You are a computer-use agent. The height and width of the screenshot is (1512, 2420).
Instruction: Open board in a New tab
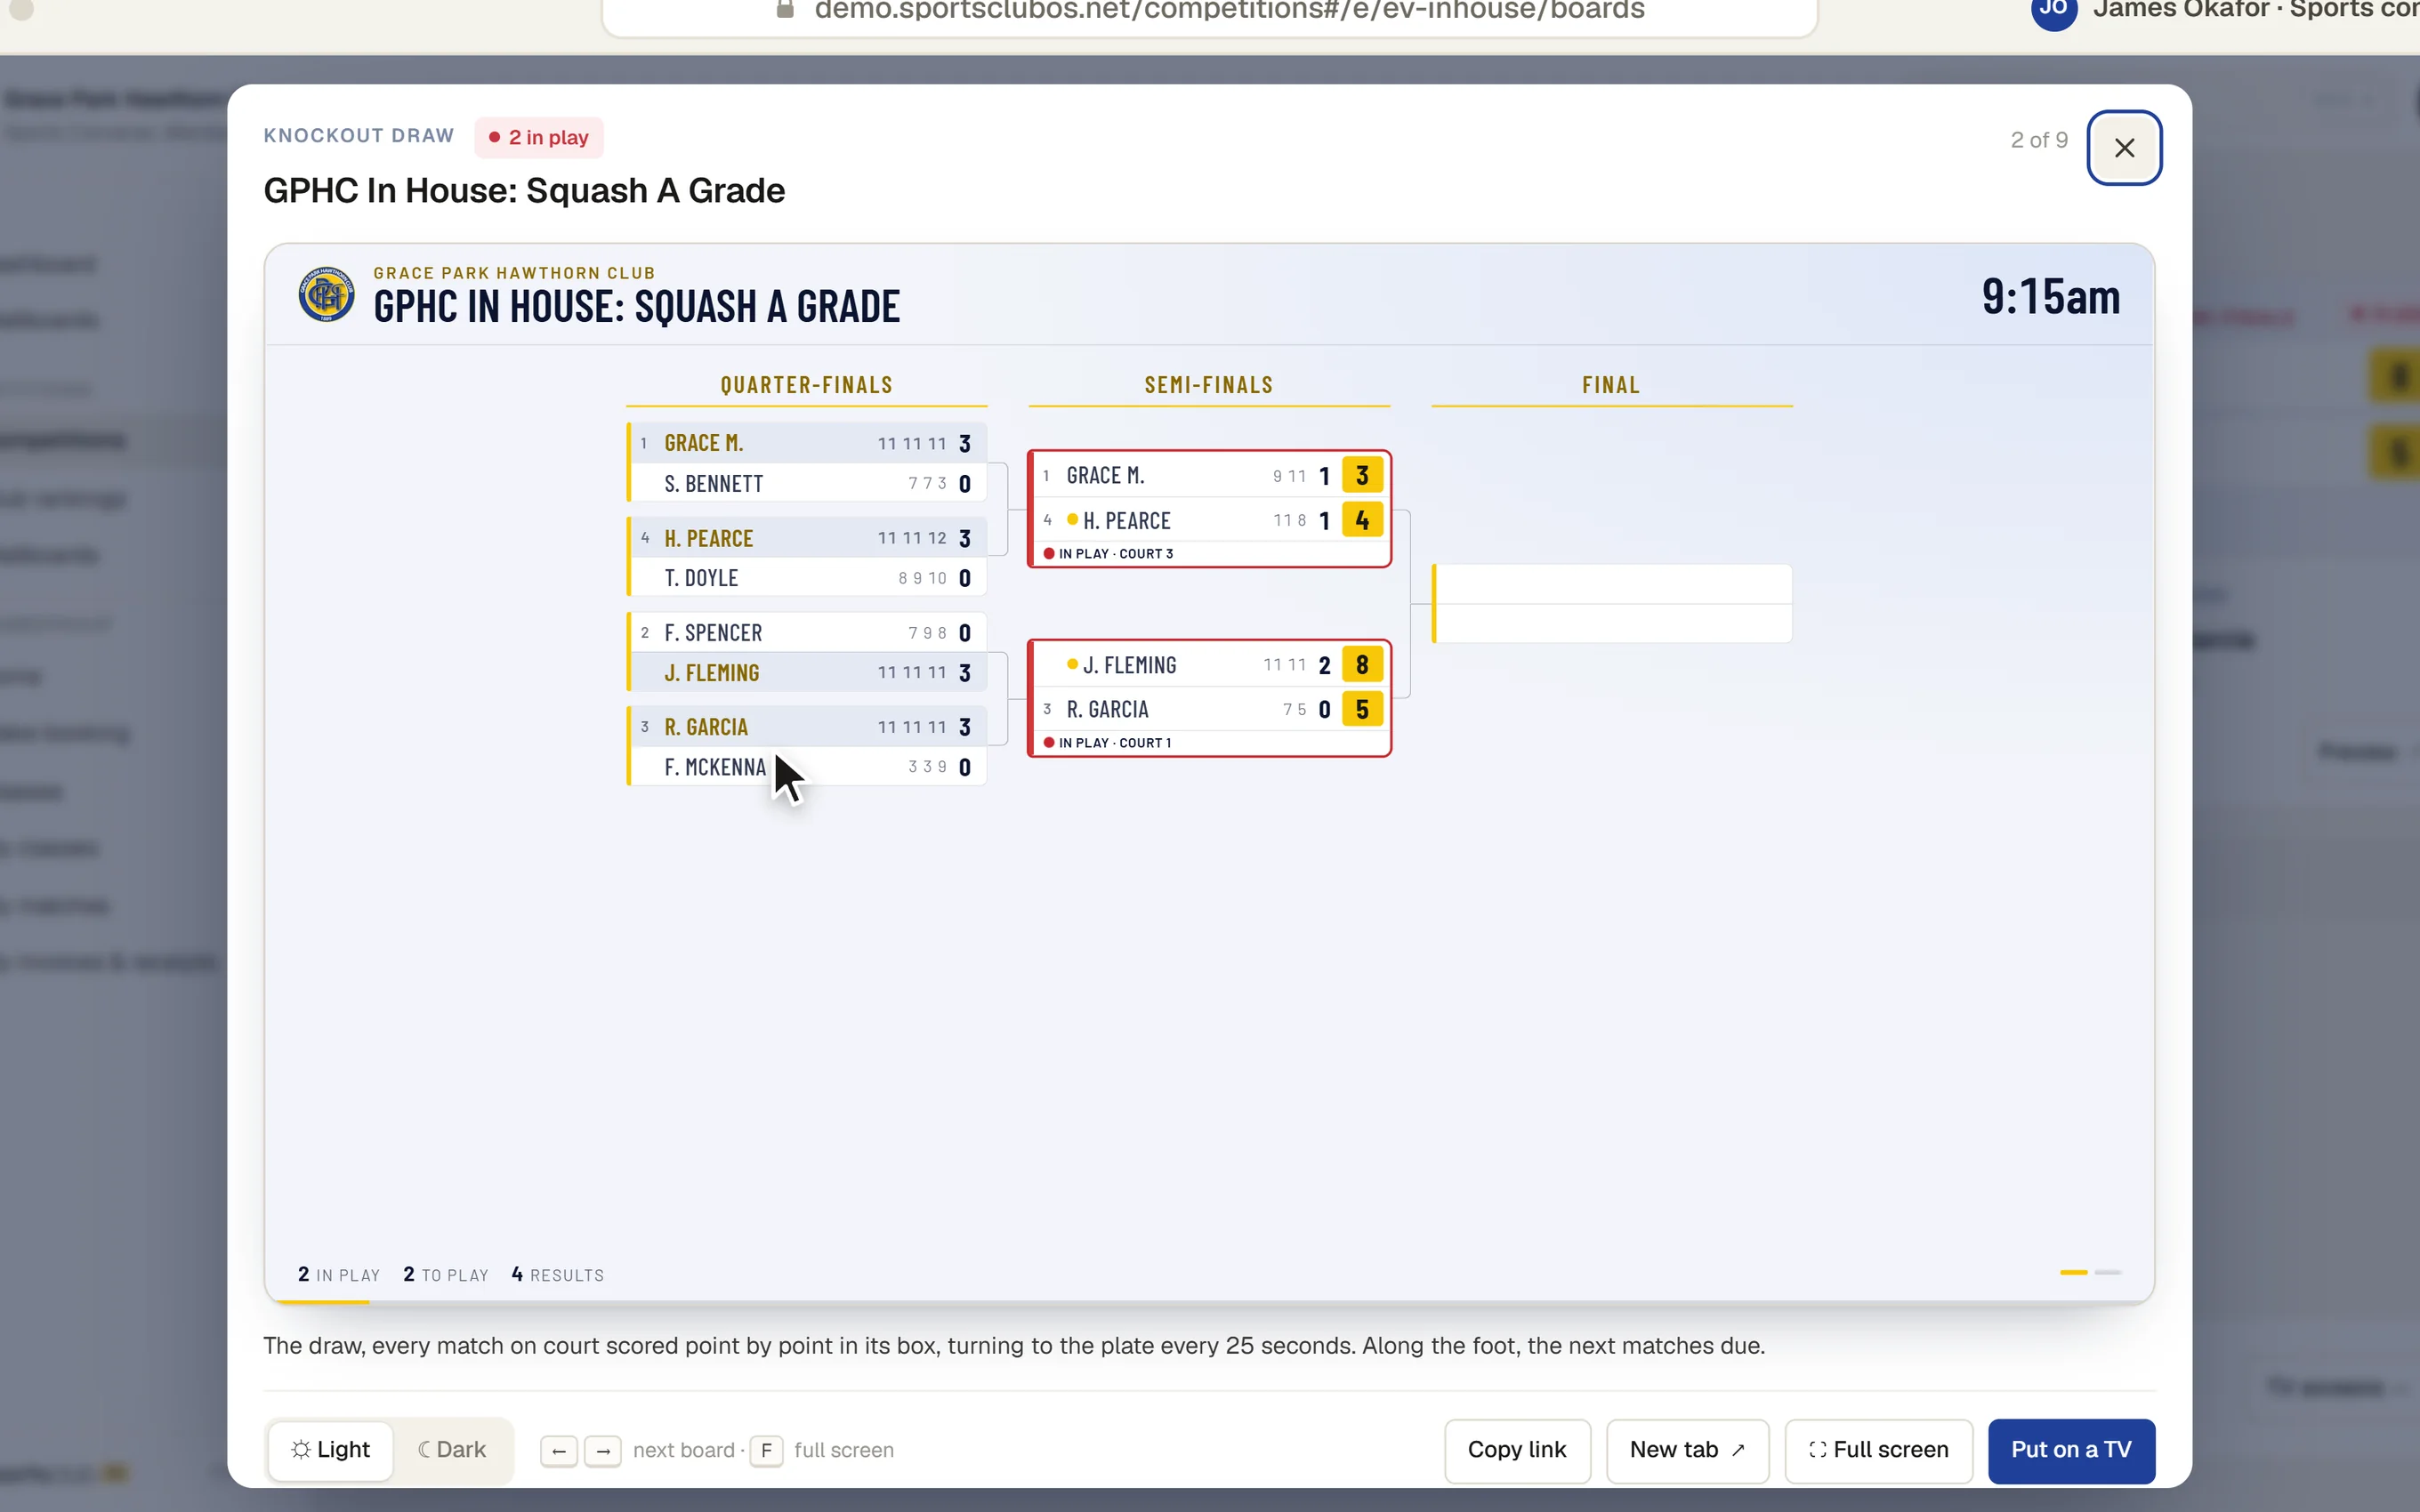(x=1687, y=1450)
